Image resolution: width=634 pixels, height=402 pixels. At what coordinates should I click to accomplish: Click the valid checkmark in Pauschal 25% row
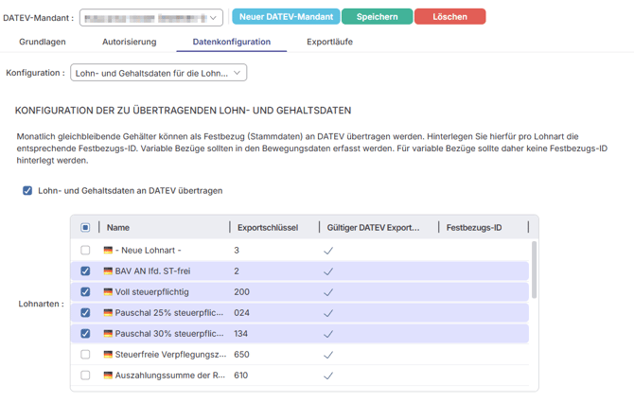(x=328, y=313)
